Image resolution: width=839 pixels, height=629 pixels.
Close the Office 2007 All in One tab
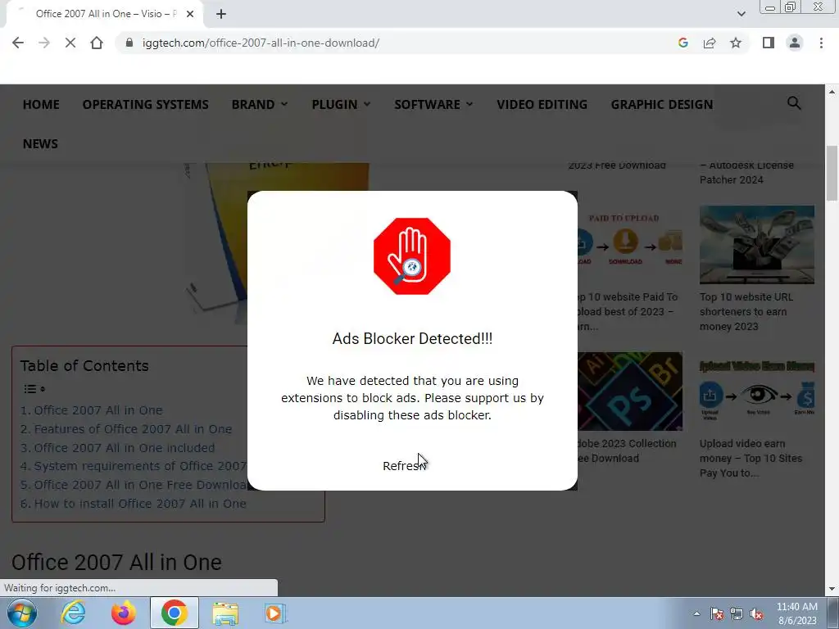tap(189, 15)
